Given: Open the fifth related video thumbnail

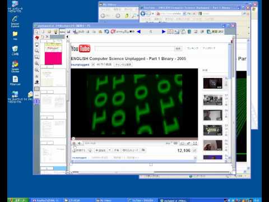Looking at the screenshot, I should click(x=213, y=145).
